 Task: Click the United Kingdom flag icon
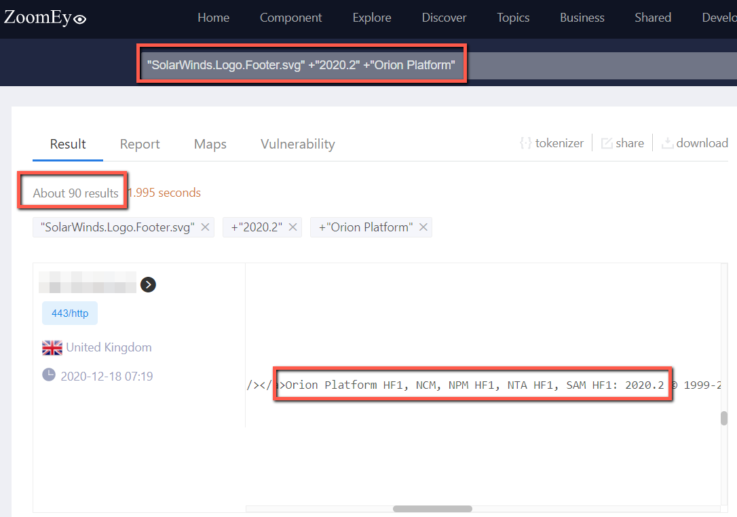pos(52,348)
